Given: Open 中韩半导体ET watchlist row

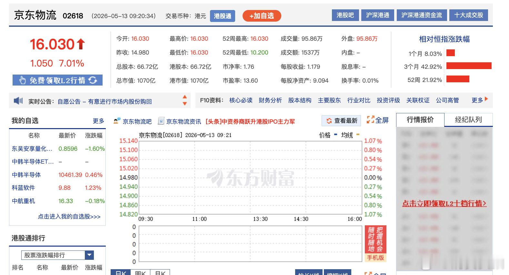Looking at the screenshot, I should pos(58,162).
